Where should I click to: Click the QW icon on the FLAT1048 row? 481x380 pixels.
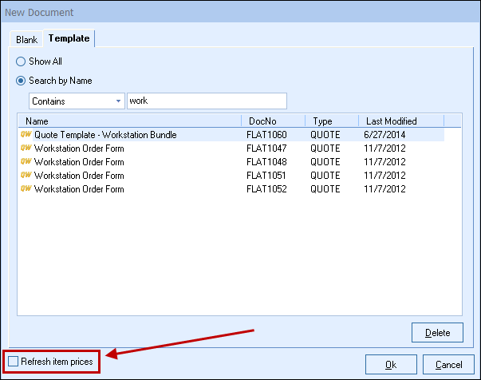(26, 162)
